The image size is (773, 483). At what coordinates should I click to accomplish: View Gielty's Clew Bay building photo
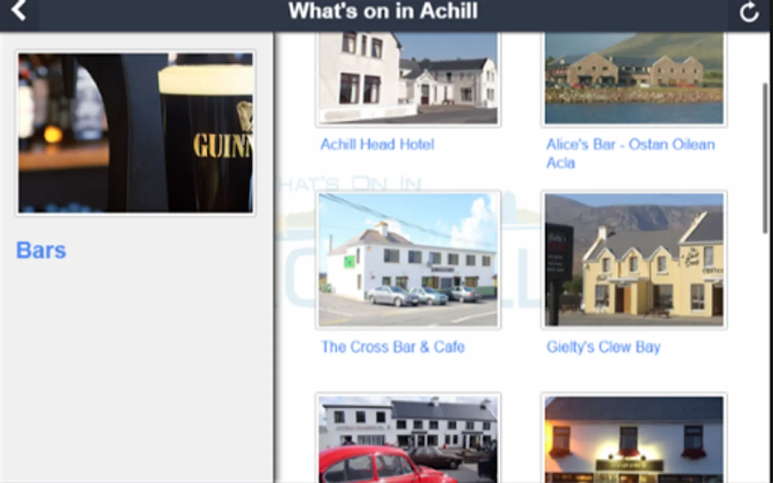pyautogui.click(x=634, y=260)
